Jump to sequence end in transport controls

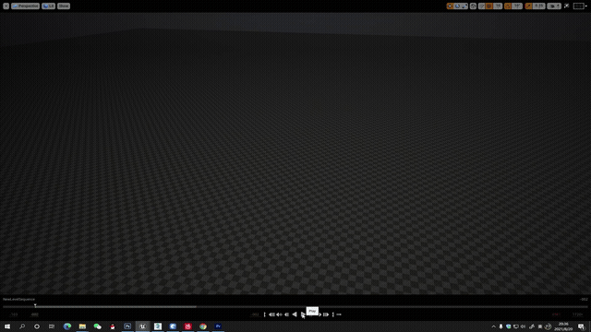click(326, 314)
